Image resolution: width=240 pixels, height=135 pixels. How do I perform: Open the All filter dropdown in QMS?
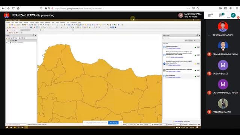click(x=196, y=41)
